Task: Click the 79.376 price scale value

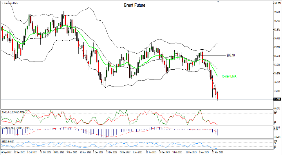Action: pos(277,73)
